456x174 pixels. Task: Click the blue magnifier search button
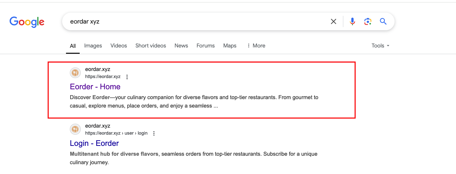click(383, 21)
